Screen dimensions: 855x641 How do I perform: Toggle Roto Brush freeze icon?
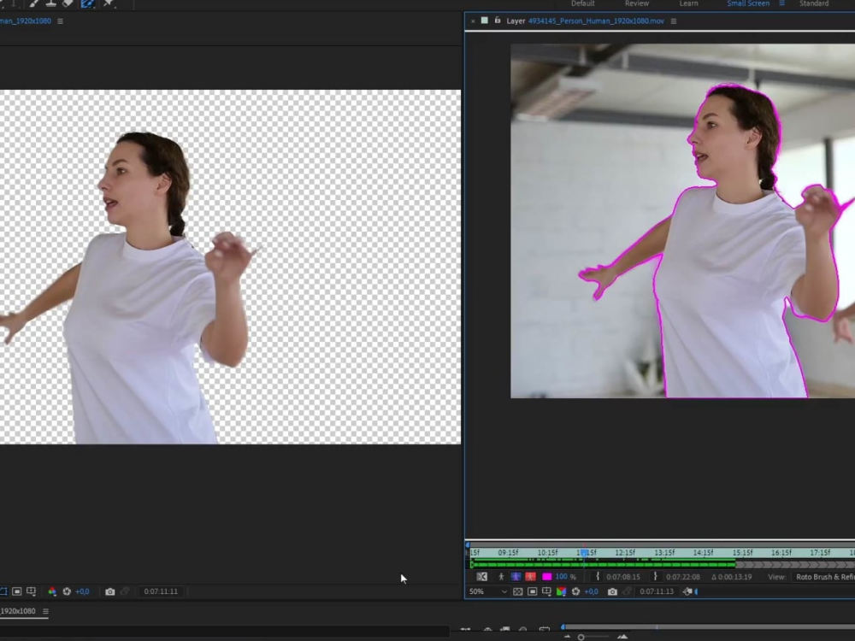point(482,577)
